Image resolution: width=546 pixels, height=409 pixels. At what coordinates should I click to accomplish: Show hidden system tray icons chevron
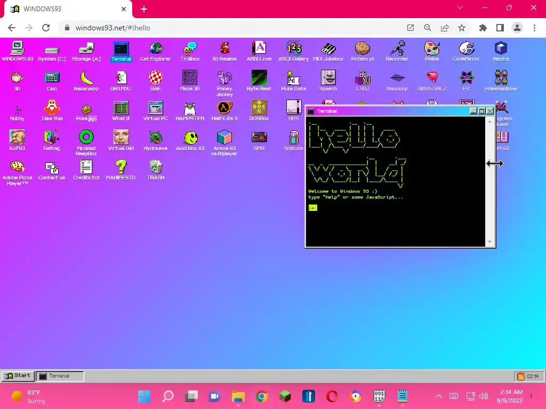[x=439, y=396]
